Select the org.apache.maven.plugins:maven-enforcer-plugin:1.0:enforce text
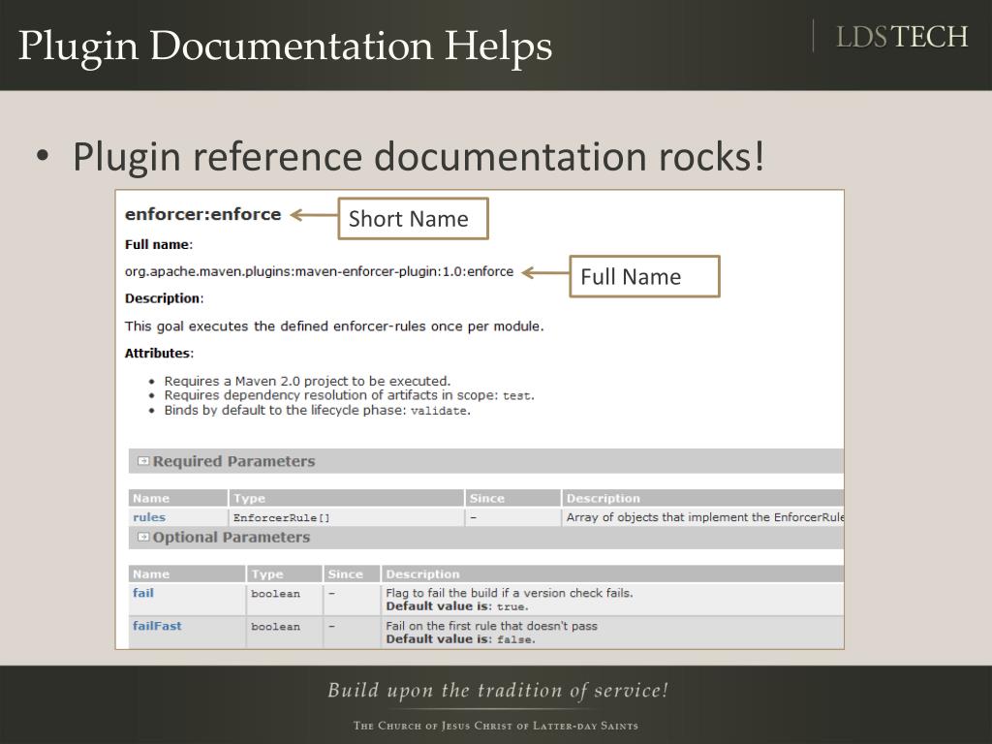 pyautogui.click(x=319, y=272)
